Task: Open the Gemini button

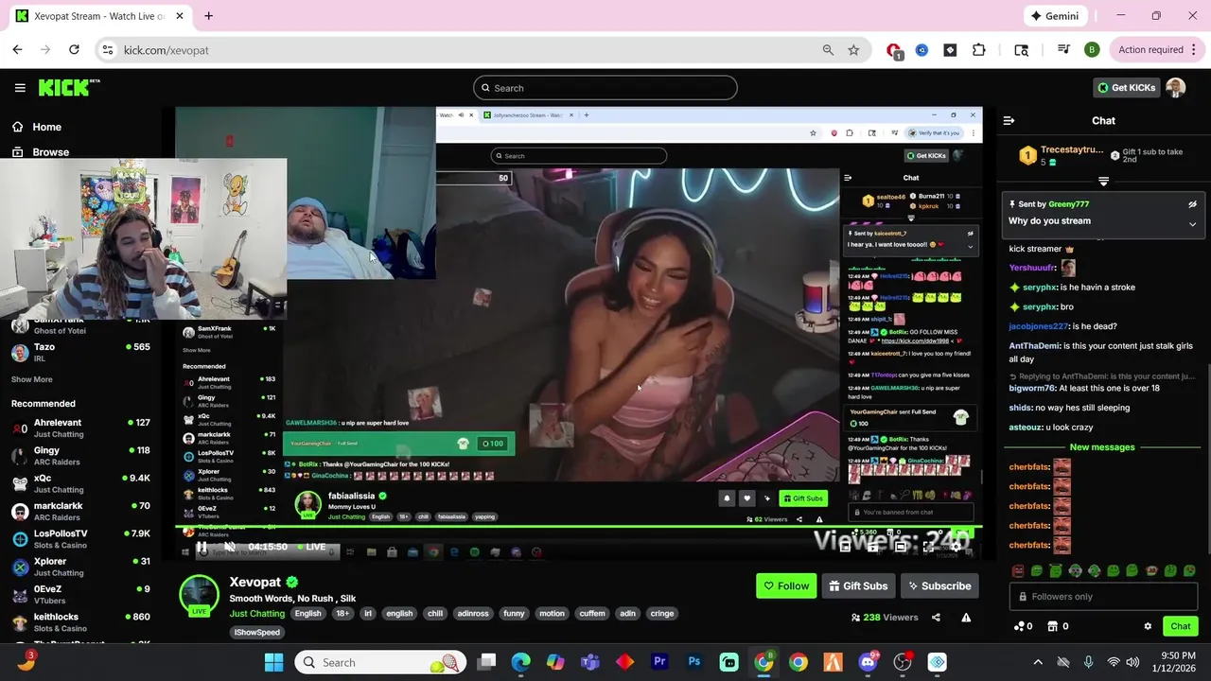Action: coord(1054,16)
